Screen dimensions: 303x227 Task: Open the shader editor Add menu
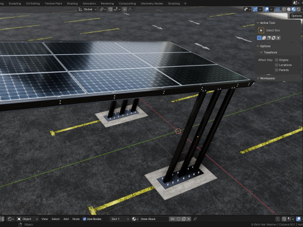coord(66,219)
